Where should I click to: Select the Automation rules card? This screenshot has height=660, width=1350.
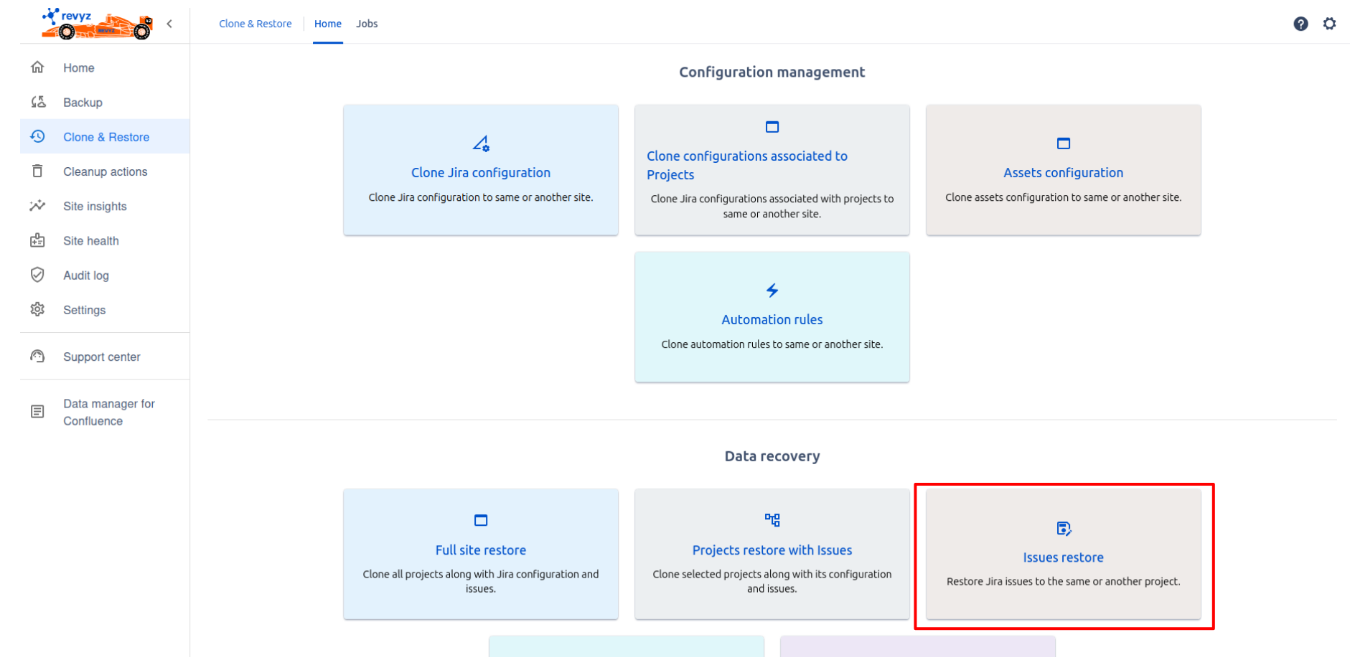tap(772, 319)
